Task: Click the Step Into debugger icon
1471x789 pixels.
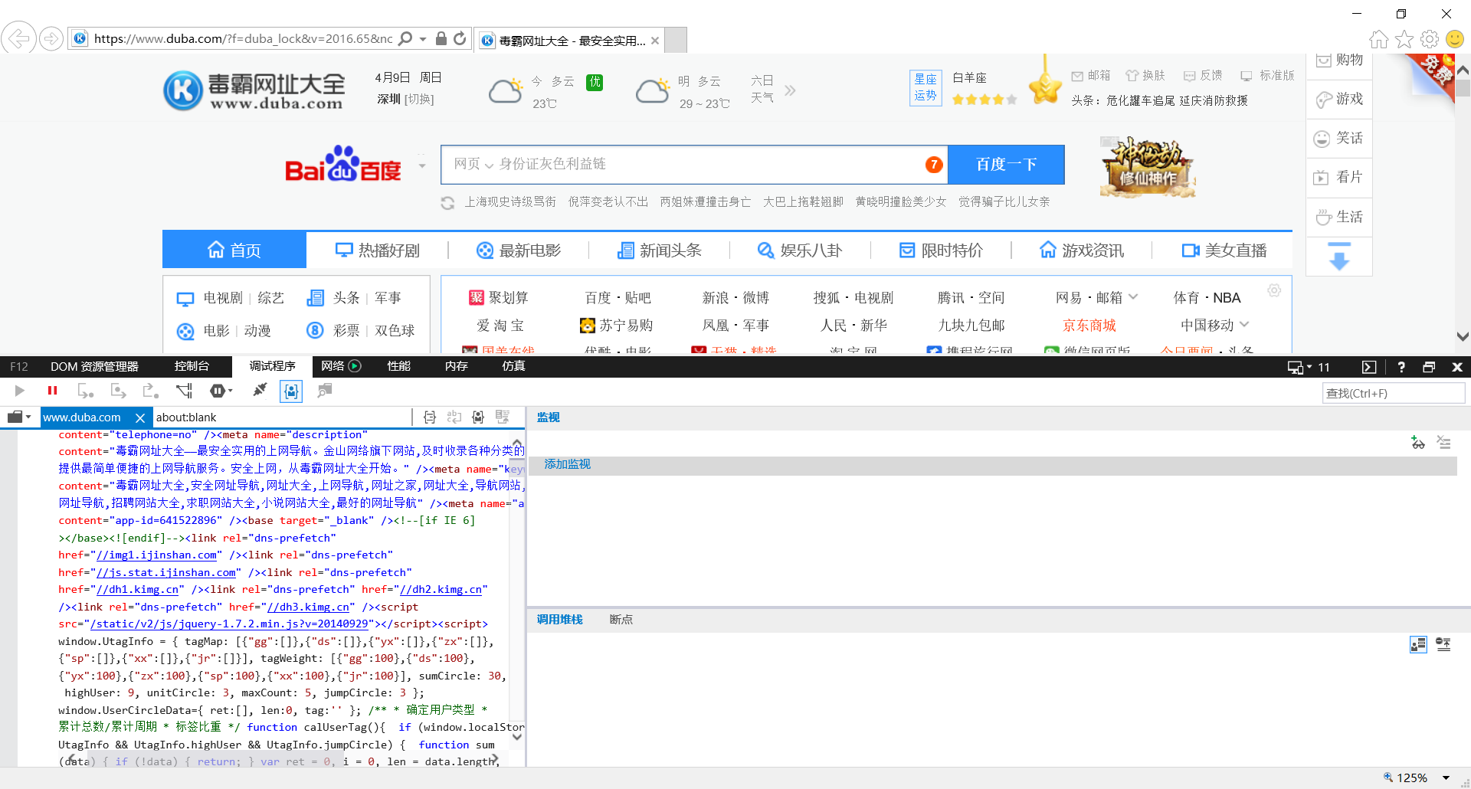Action: click(86, 391)
